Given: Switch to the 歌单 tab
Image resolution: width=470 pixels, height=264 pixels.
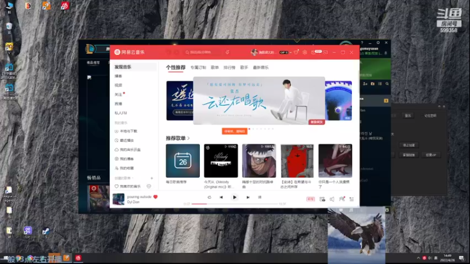Looking at the screenshot, I should (215, 67).
